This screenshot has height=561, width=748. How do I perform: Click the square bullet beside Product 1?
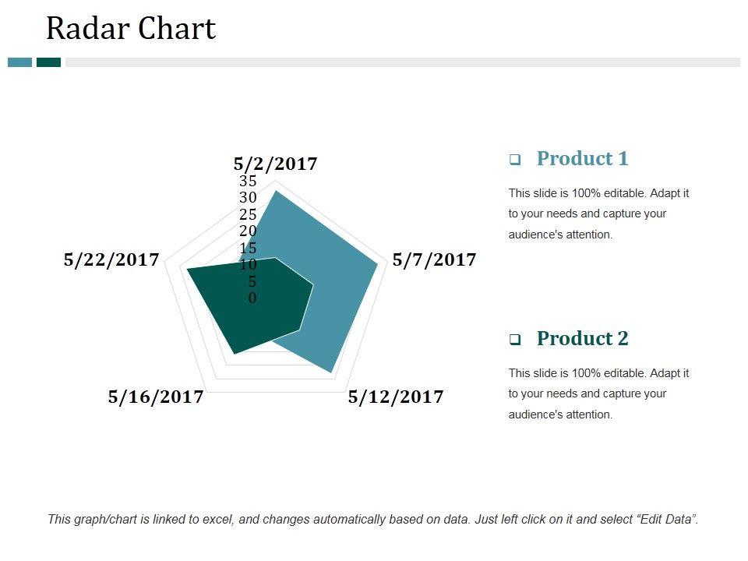tap(515, 160)
